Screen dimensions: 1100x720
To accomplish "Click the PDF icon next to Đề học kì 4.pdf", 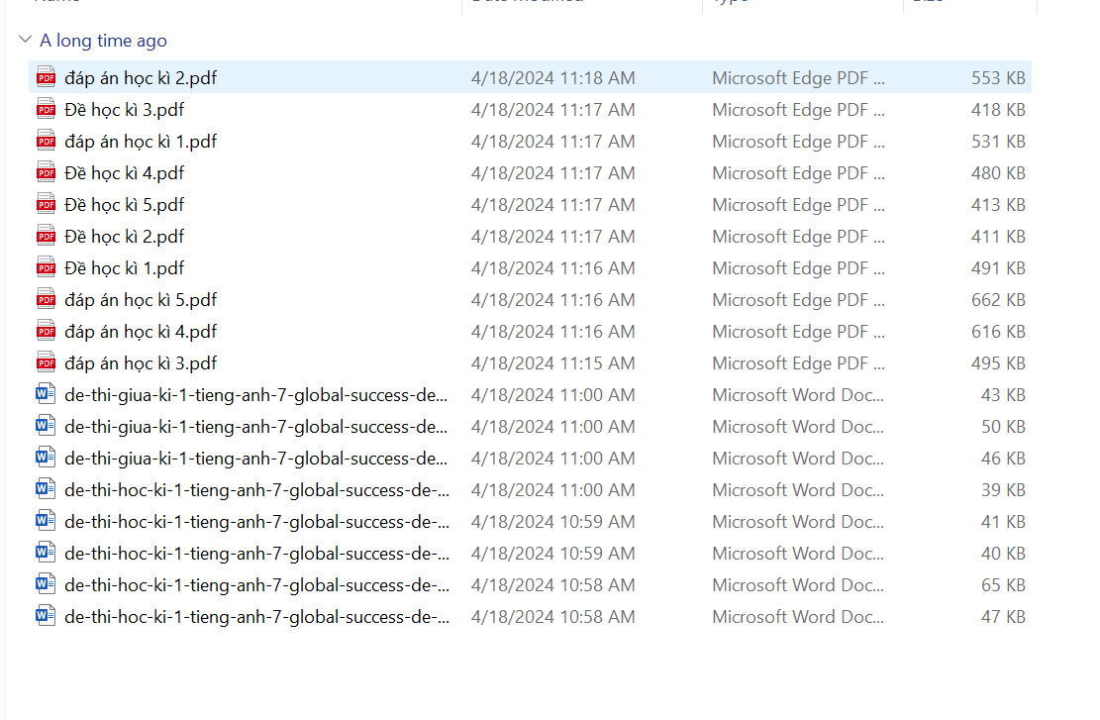I will pos(46,172).
